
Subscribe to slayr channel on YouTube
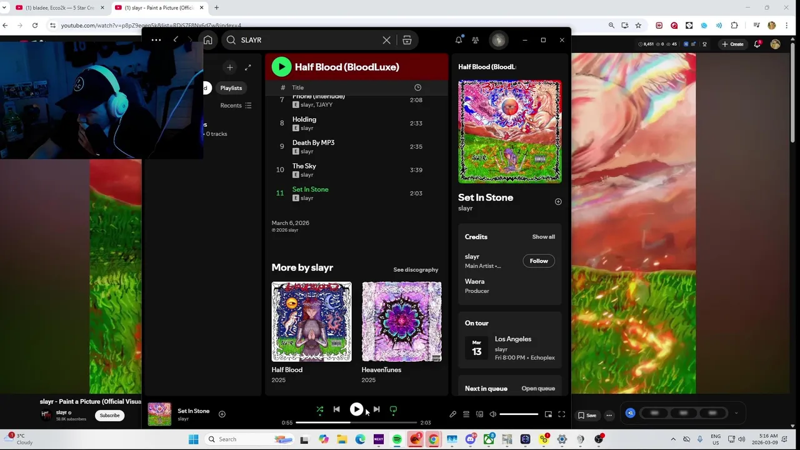point(109,416)
